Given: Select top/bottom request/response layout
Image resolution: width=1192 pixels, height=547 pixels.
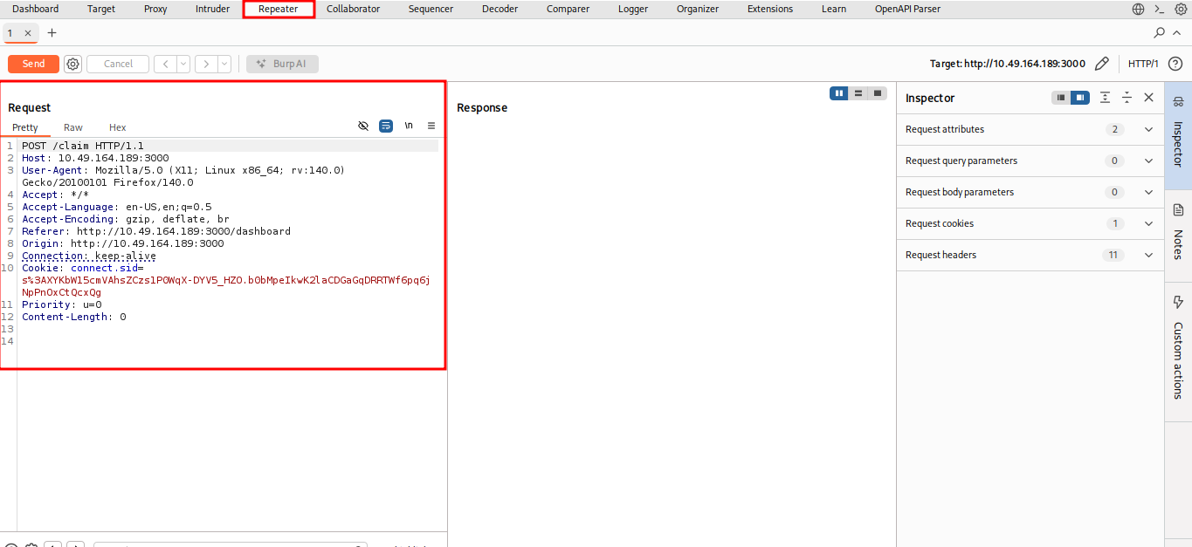Looking at the screenshot, I should pyautogui.click(x=858, y=93).
